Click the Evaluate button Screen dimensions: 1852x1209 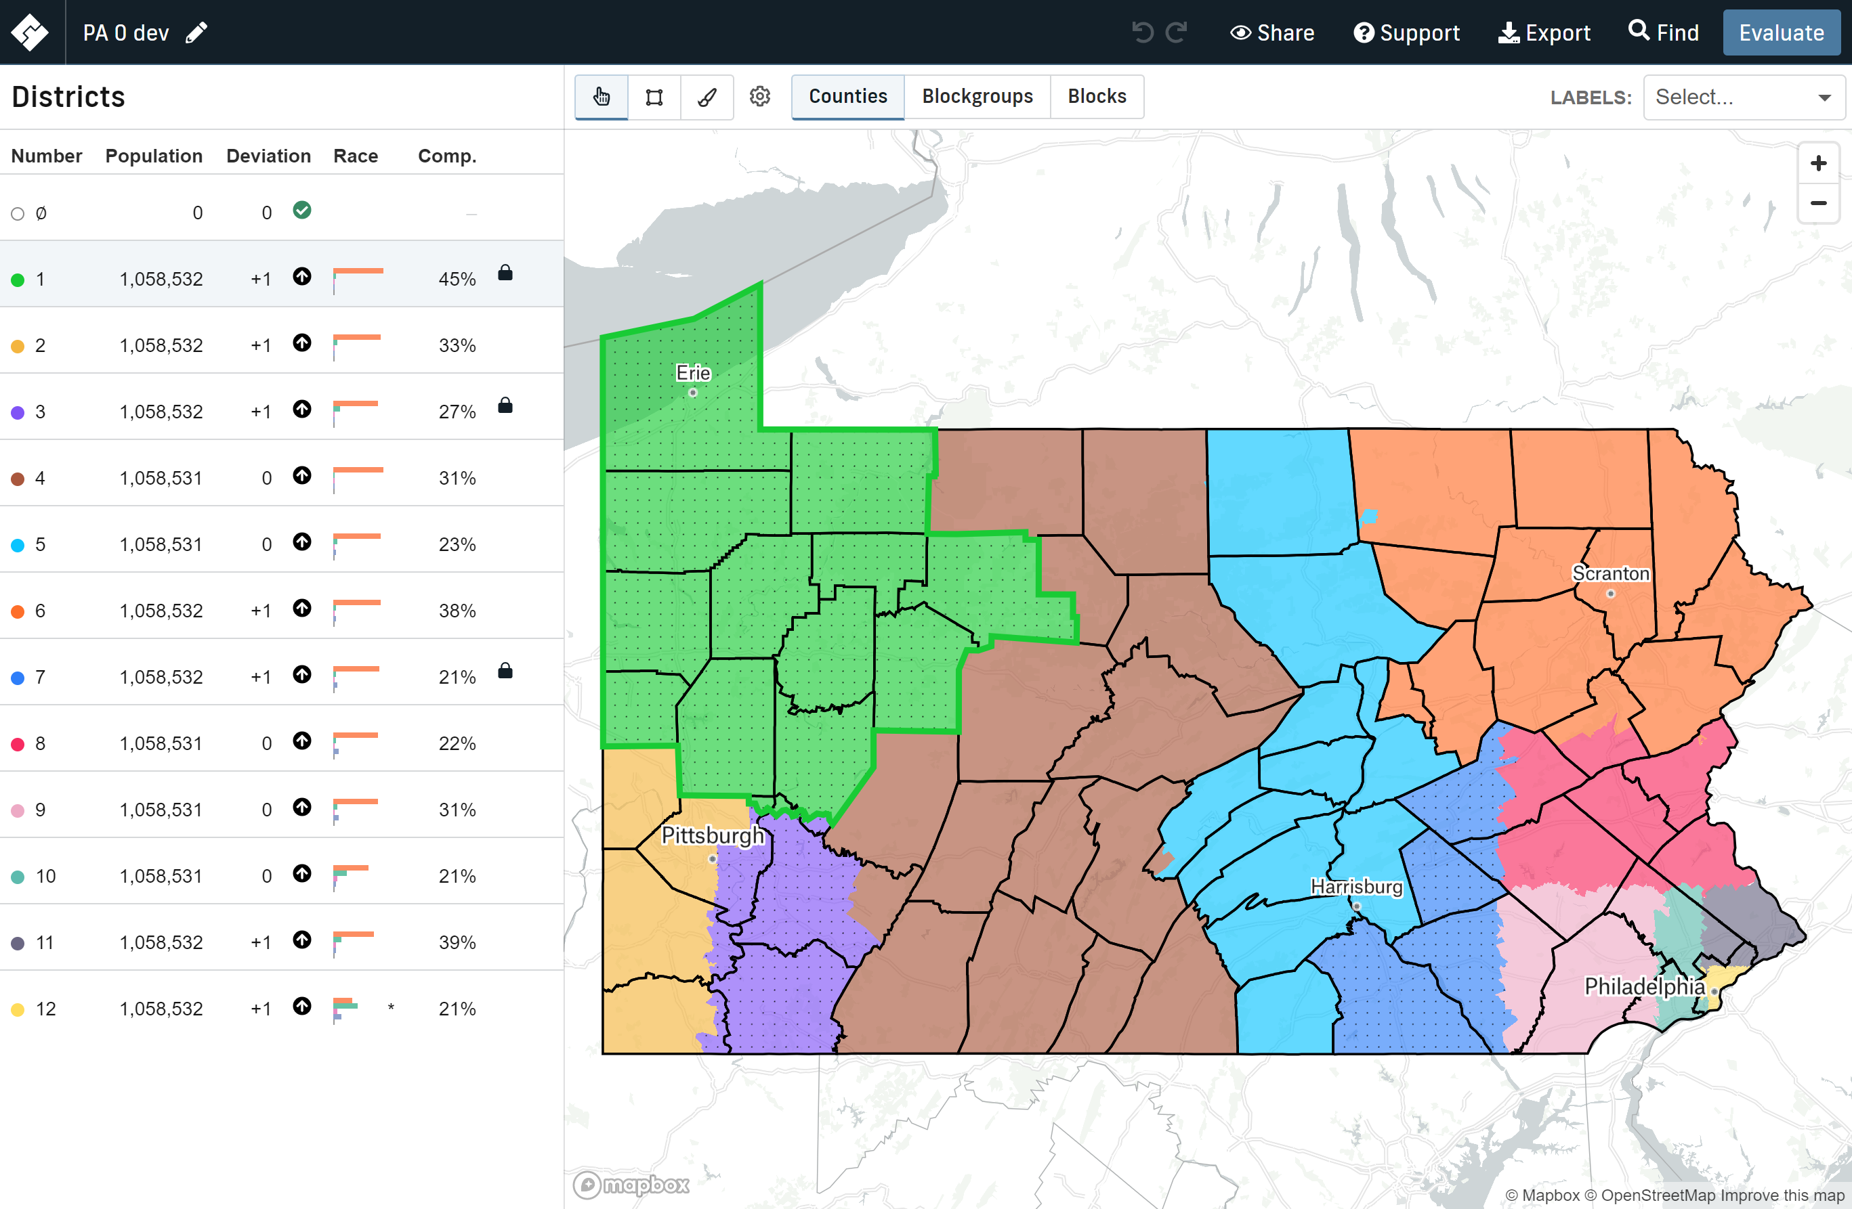click(x=1781, y=32)
